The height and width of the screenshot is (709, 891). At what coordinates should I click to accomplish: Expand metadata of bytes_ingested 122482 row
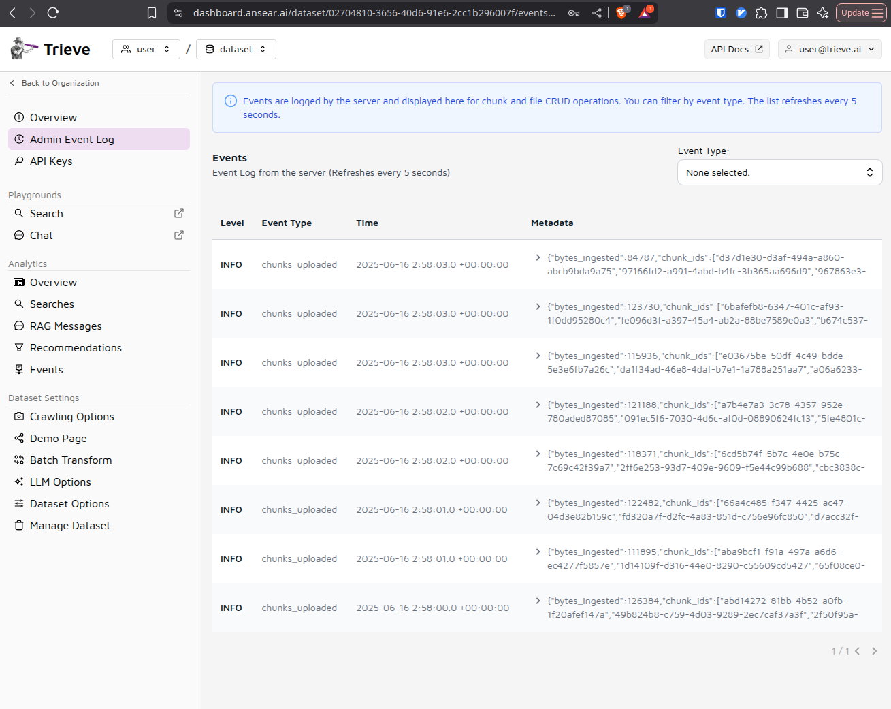coord(538,503)
